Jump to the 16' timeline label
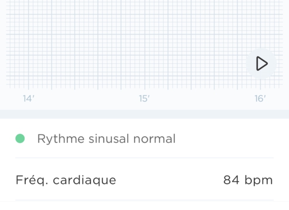Image resolution: width=289 pixels, height=210 pixels. 260,99
